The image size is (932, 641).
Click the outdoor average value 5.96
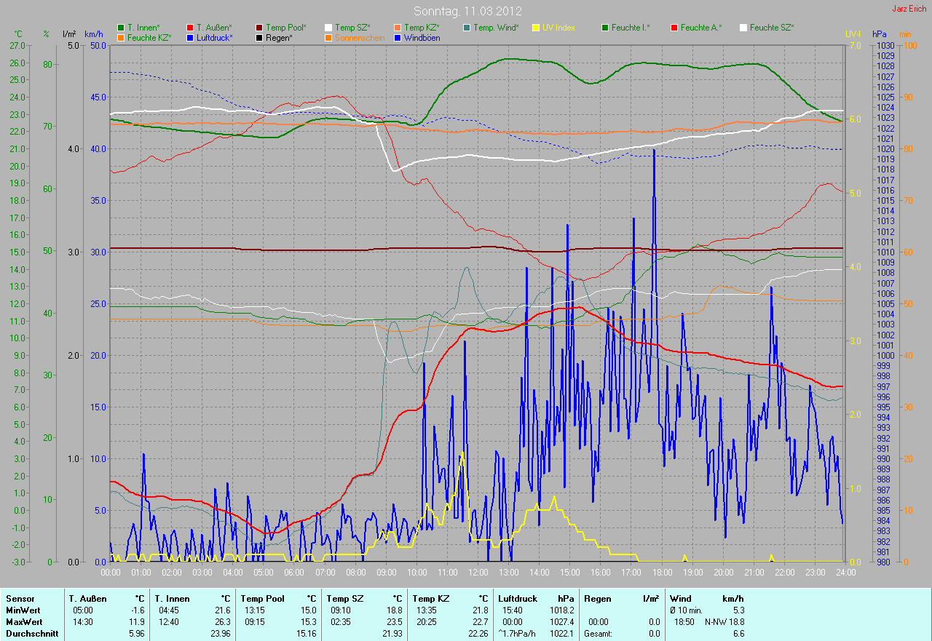135,634
